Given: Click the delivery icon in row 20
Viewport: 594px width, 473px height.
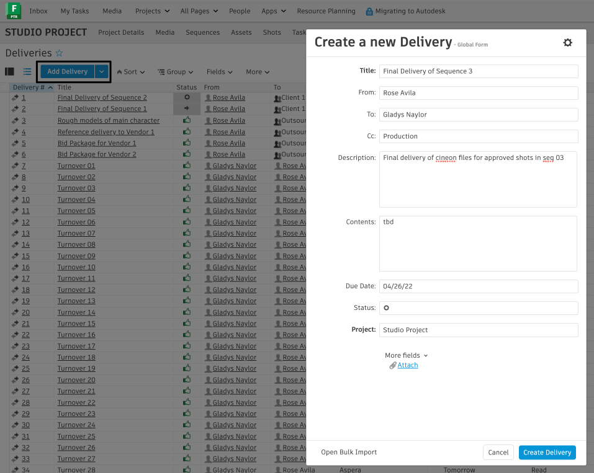Looking at the screenshot, I should pyautogui.click(x=15, y=312).
